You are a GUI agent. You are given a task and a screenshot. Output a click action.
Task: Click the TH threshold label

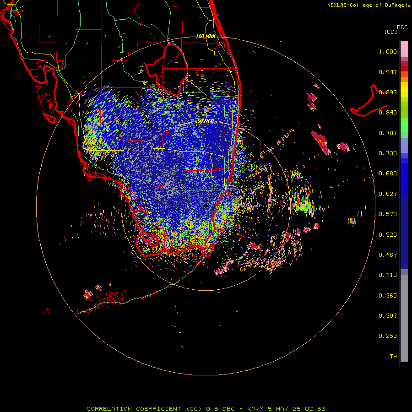click(393, 357)
